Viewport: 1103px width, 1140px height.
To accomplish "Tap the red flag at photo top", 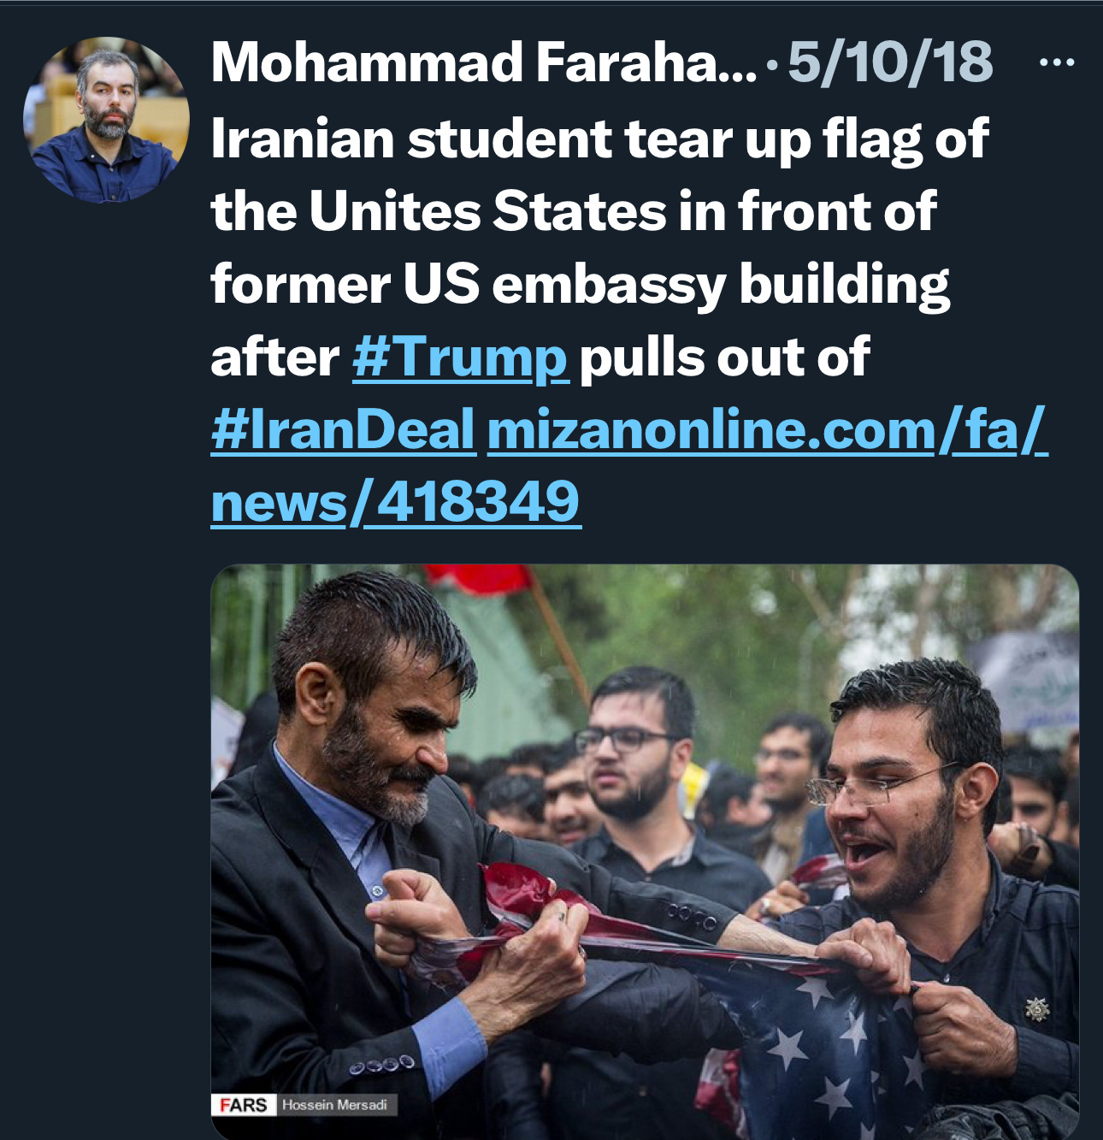I will pyautogui.click(x=479, y=579).
